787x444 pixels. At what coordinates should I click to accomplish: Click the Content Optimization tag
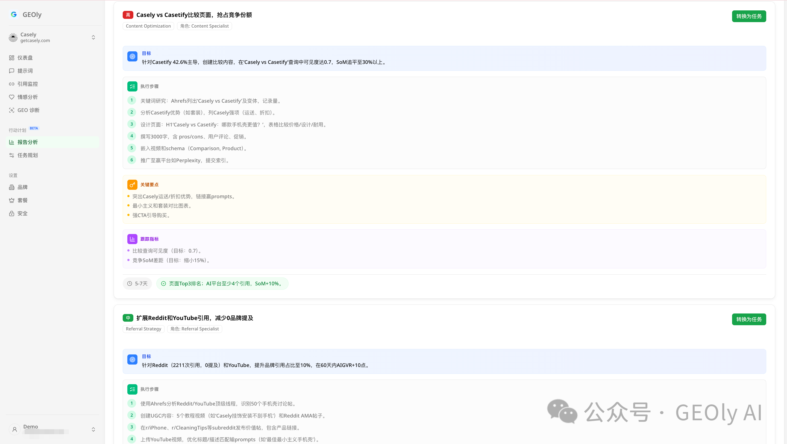pos(148,26)
